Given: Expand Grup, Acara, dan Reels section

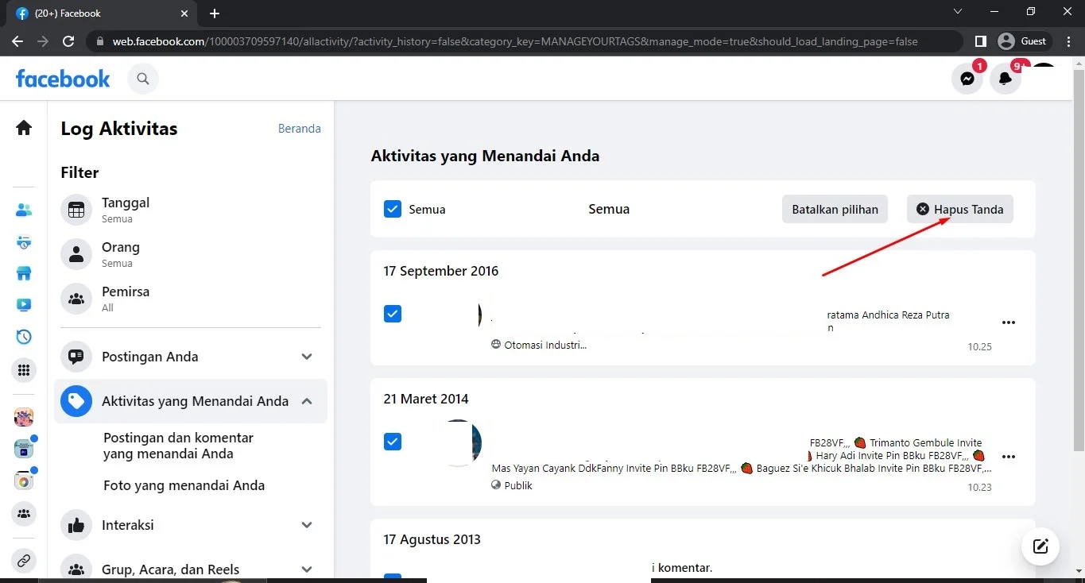Looking at the screenshot, I should point(307,569).
